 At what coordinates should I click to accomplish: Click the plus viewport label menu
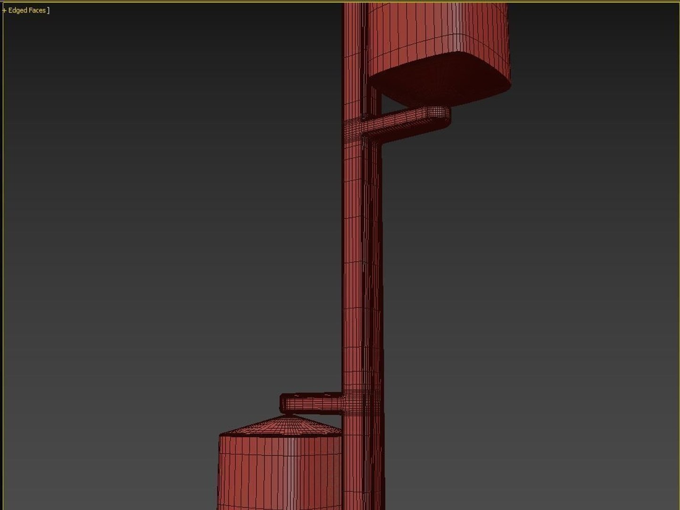[4, 10]
